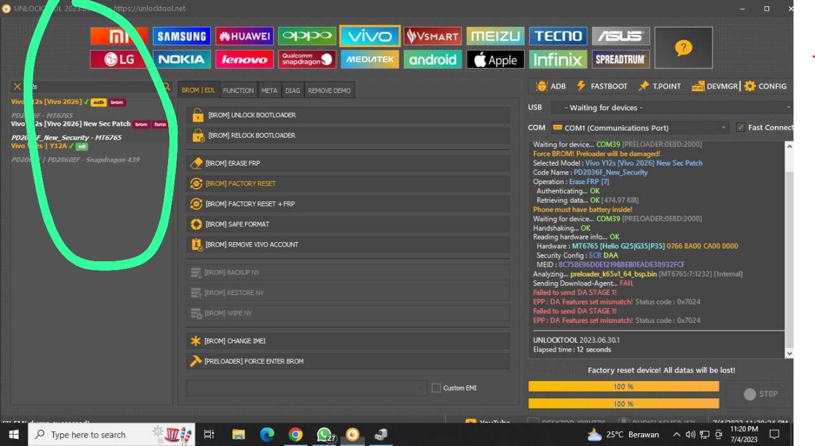Choose the Vsmart brand logo
The width and height of the screenshot is (815, 446).
(433, 36)
